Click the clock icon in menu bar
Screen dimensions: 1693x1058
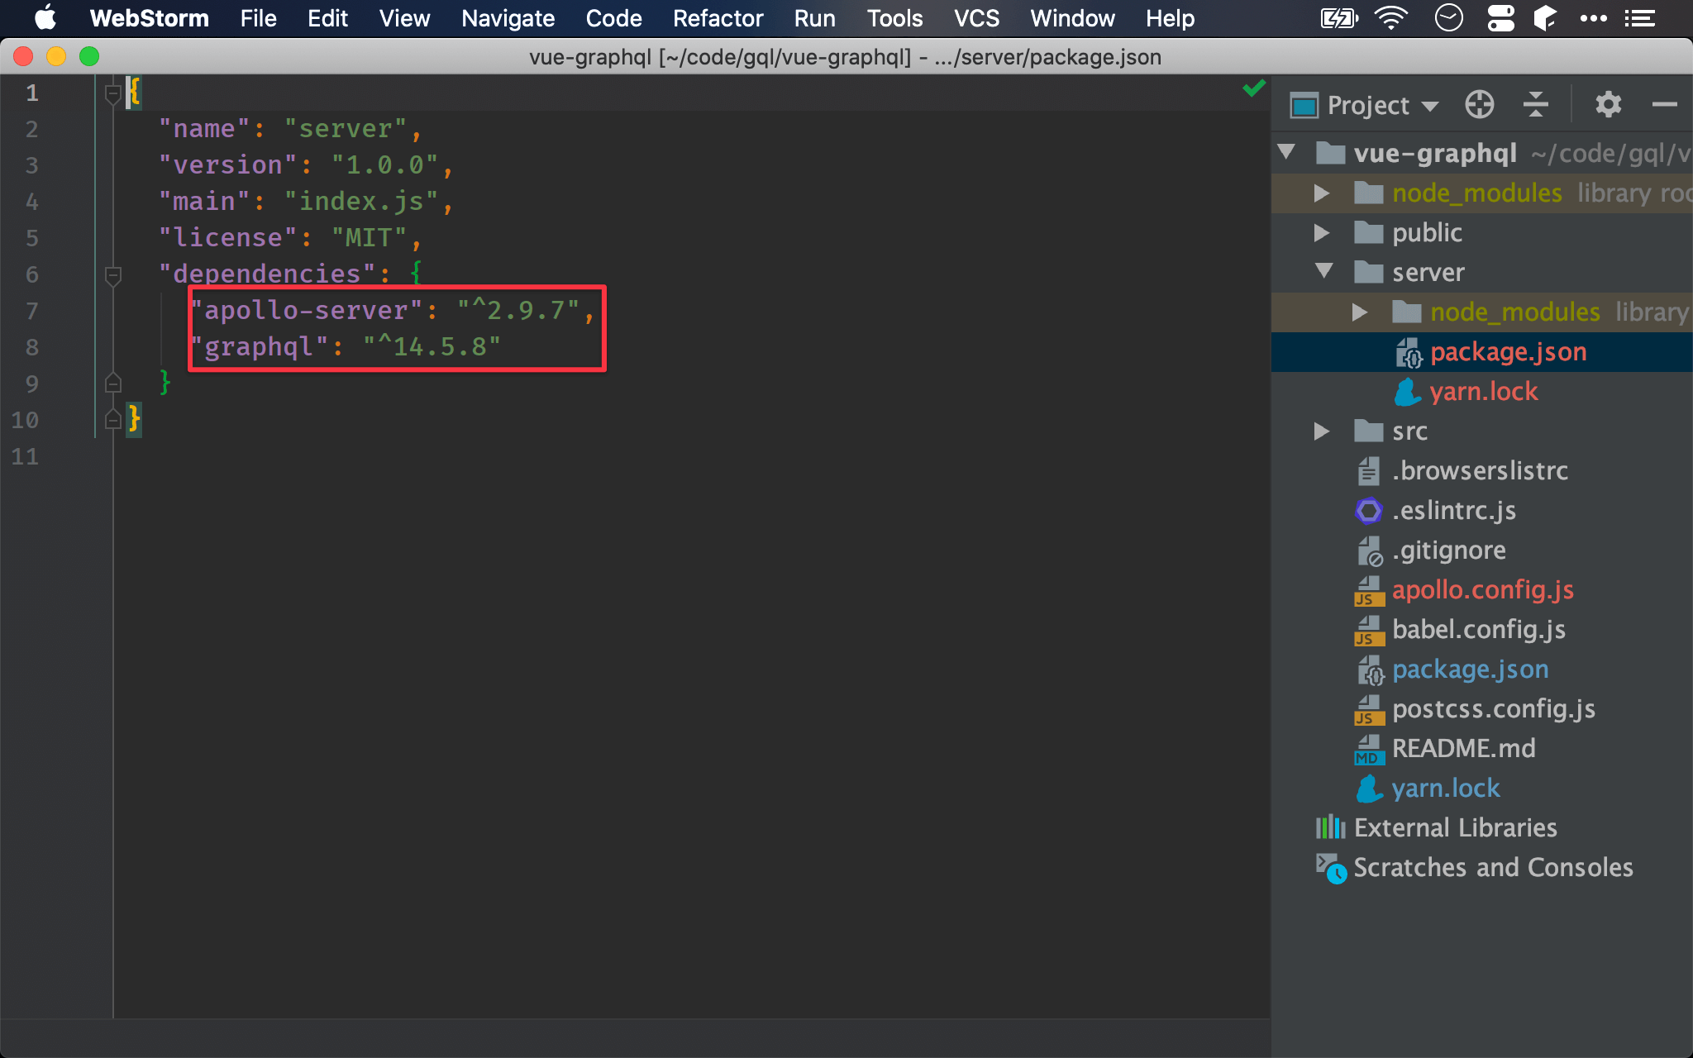[1448, 17]
